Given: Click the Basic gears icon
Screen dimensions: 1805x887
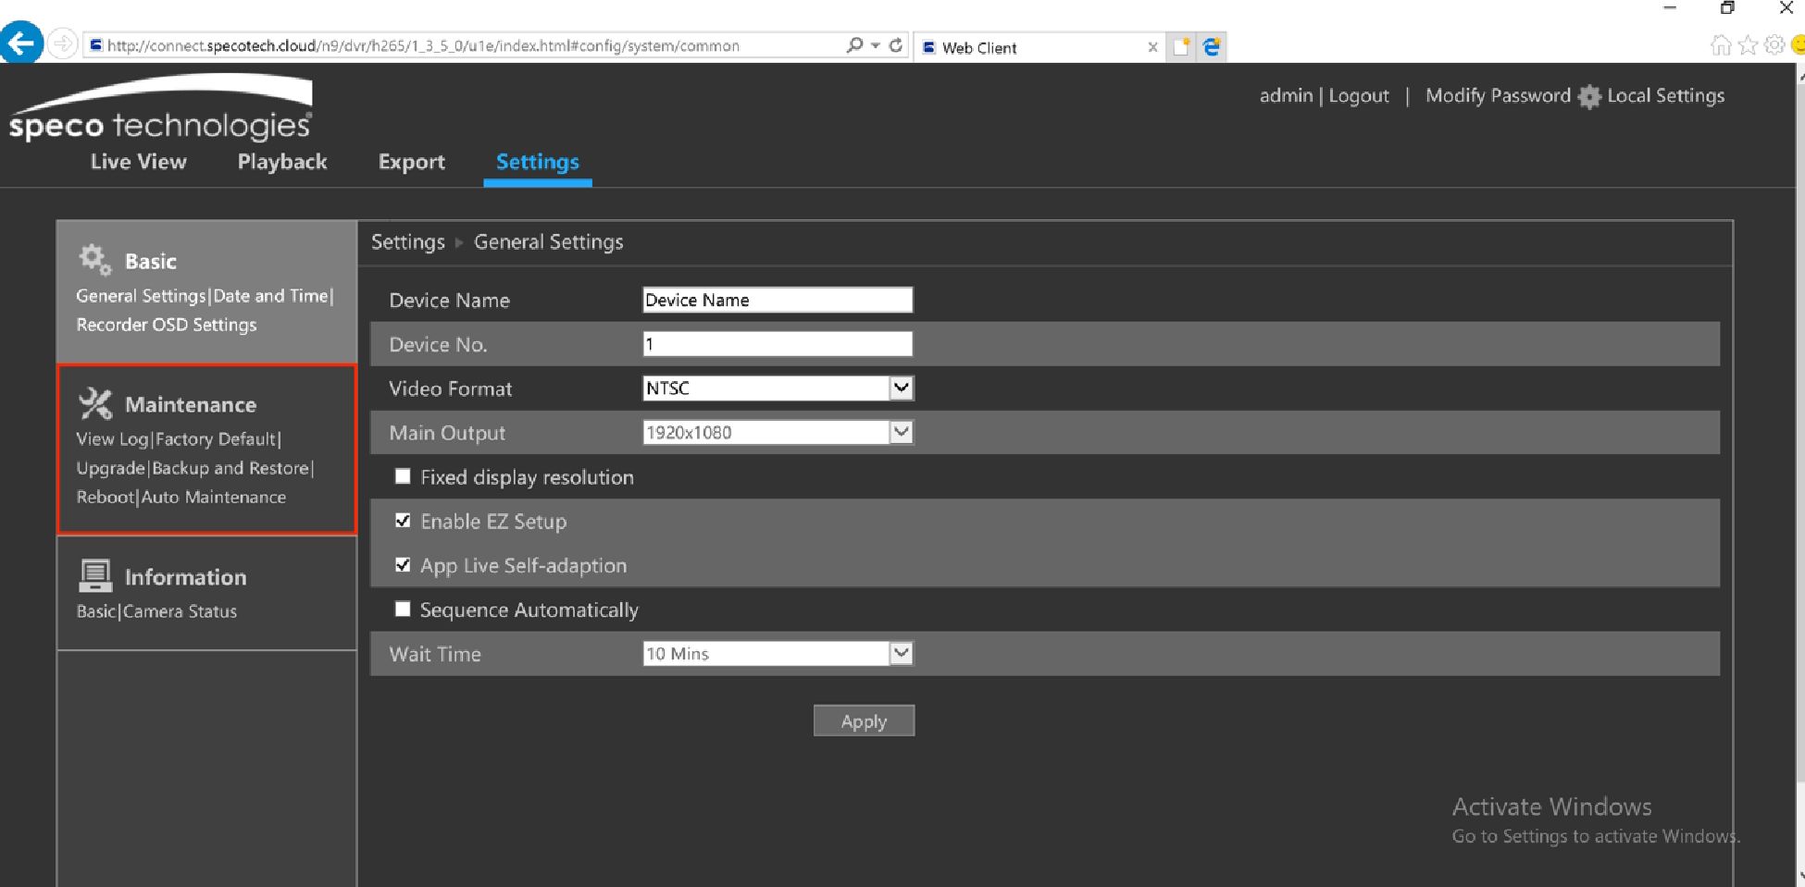Looking at the screenshot, I should click(x=94, y=260).
